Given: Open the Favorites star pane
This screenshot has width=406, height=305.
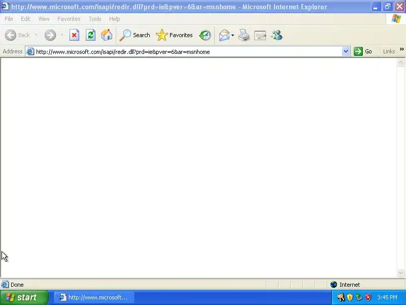Looking at the screenshot, I should pos(175,35).
